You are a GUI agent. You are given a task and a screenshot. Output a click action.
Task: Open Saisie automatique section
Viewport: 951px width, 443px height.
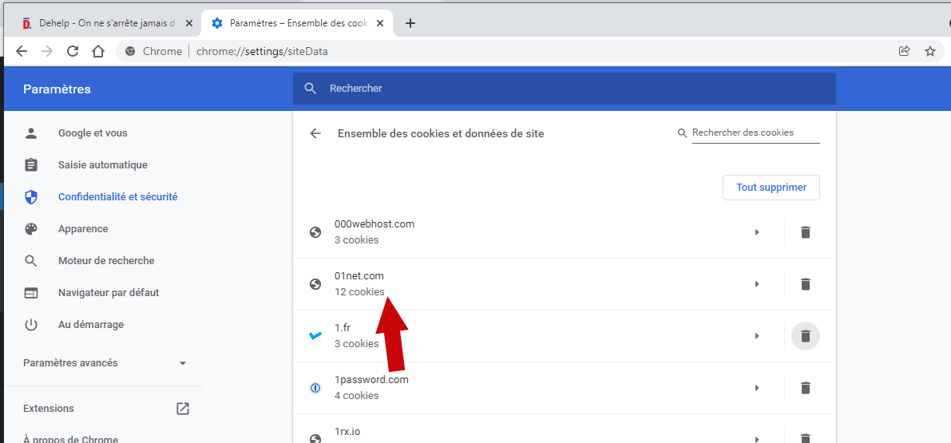[x=102, y=165]
